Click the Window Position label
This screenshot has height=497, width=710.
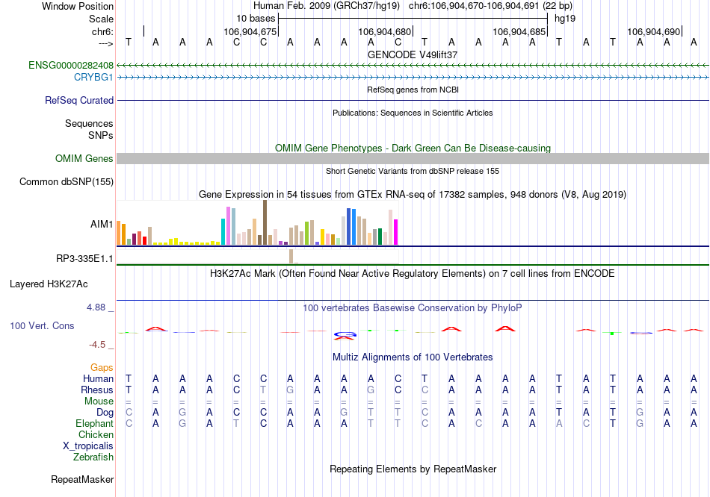pos(78,6)
